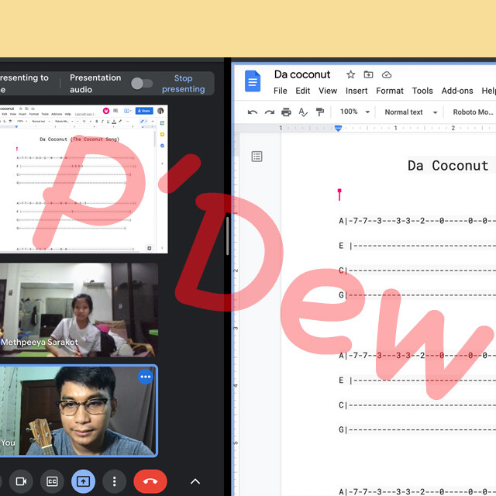Toggle the Presentation audio switch
Viewport: 496px width, 496px height.
[x=141, y=84]
